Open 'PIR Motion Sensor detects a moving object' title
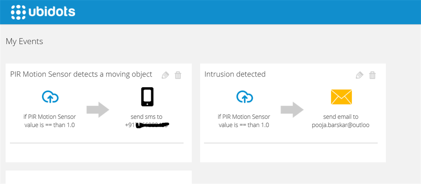421x184 pixels. 81,74
